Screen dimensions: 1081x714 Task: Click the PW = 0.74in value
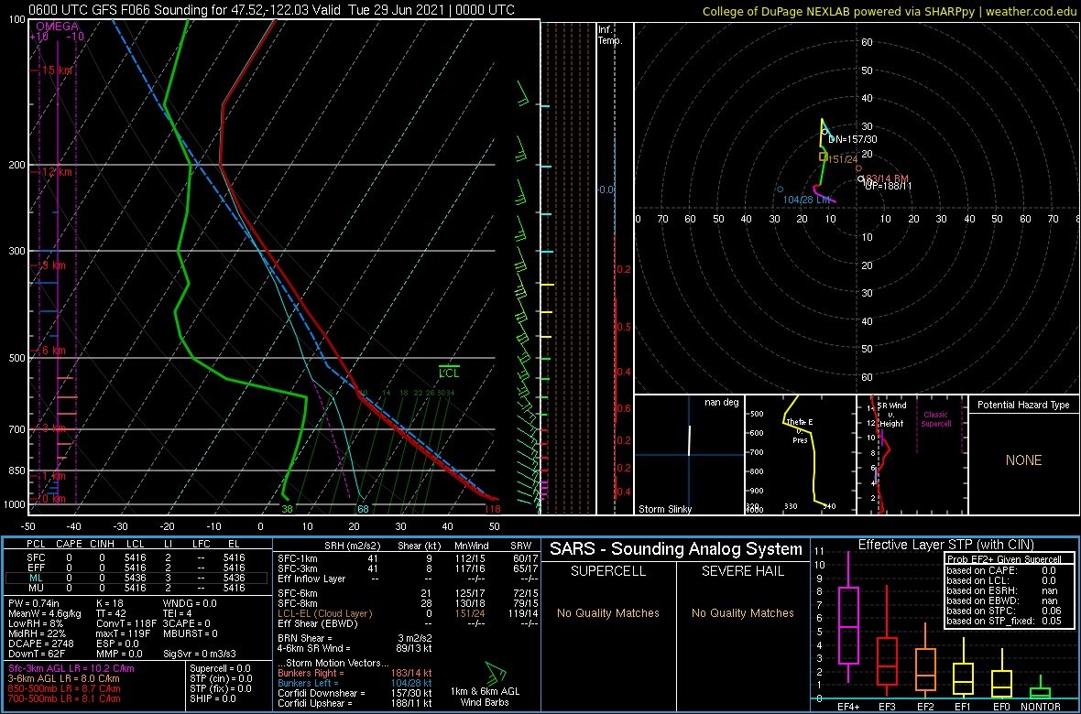point(36,603)
